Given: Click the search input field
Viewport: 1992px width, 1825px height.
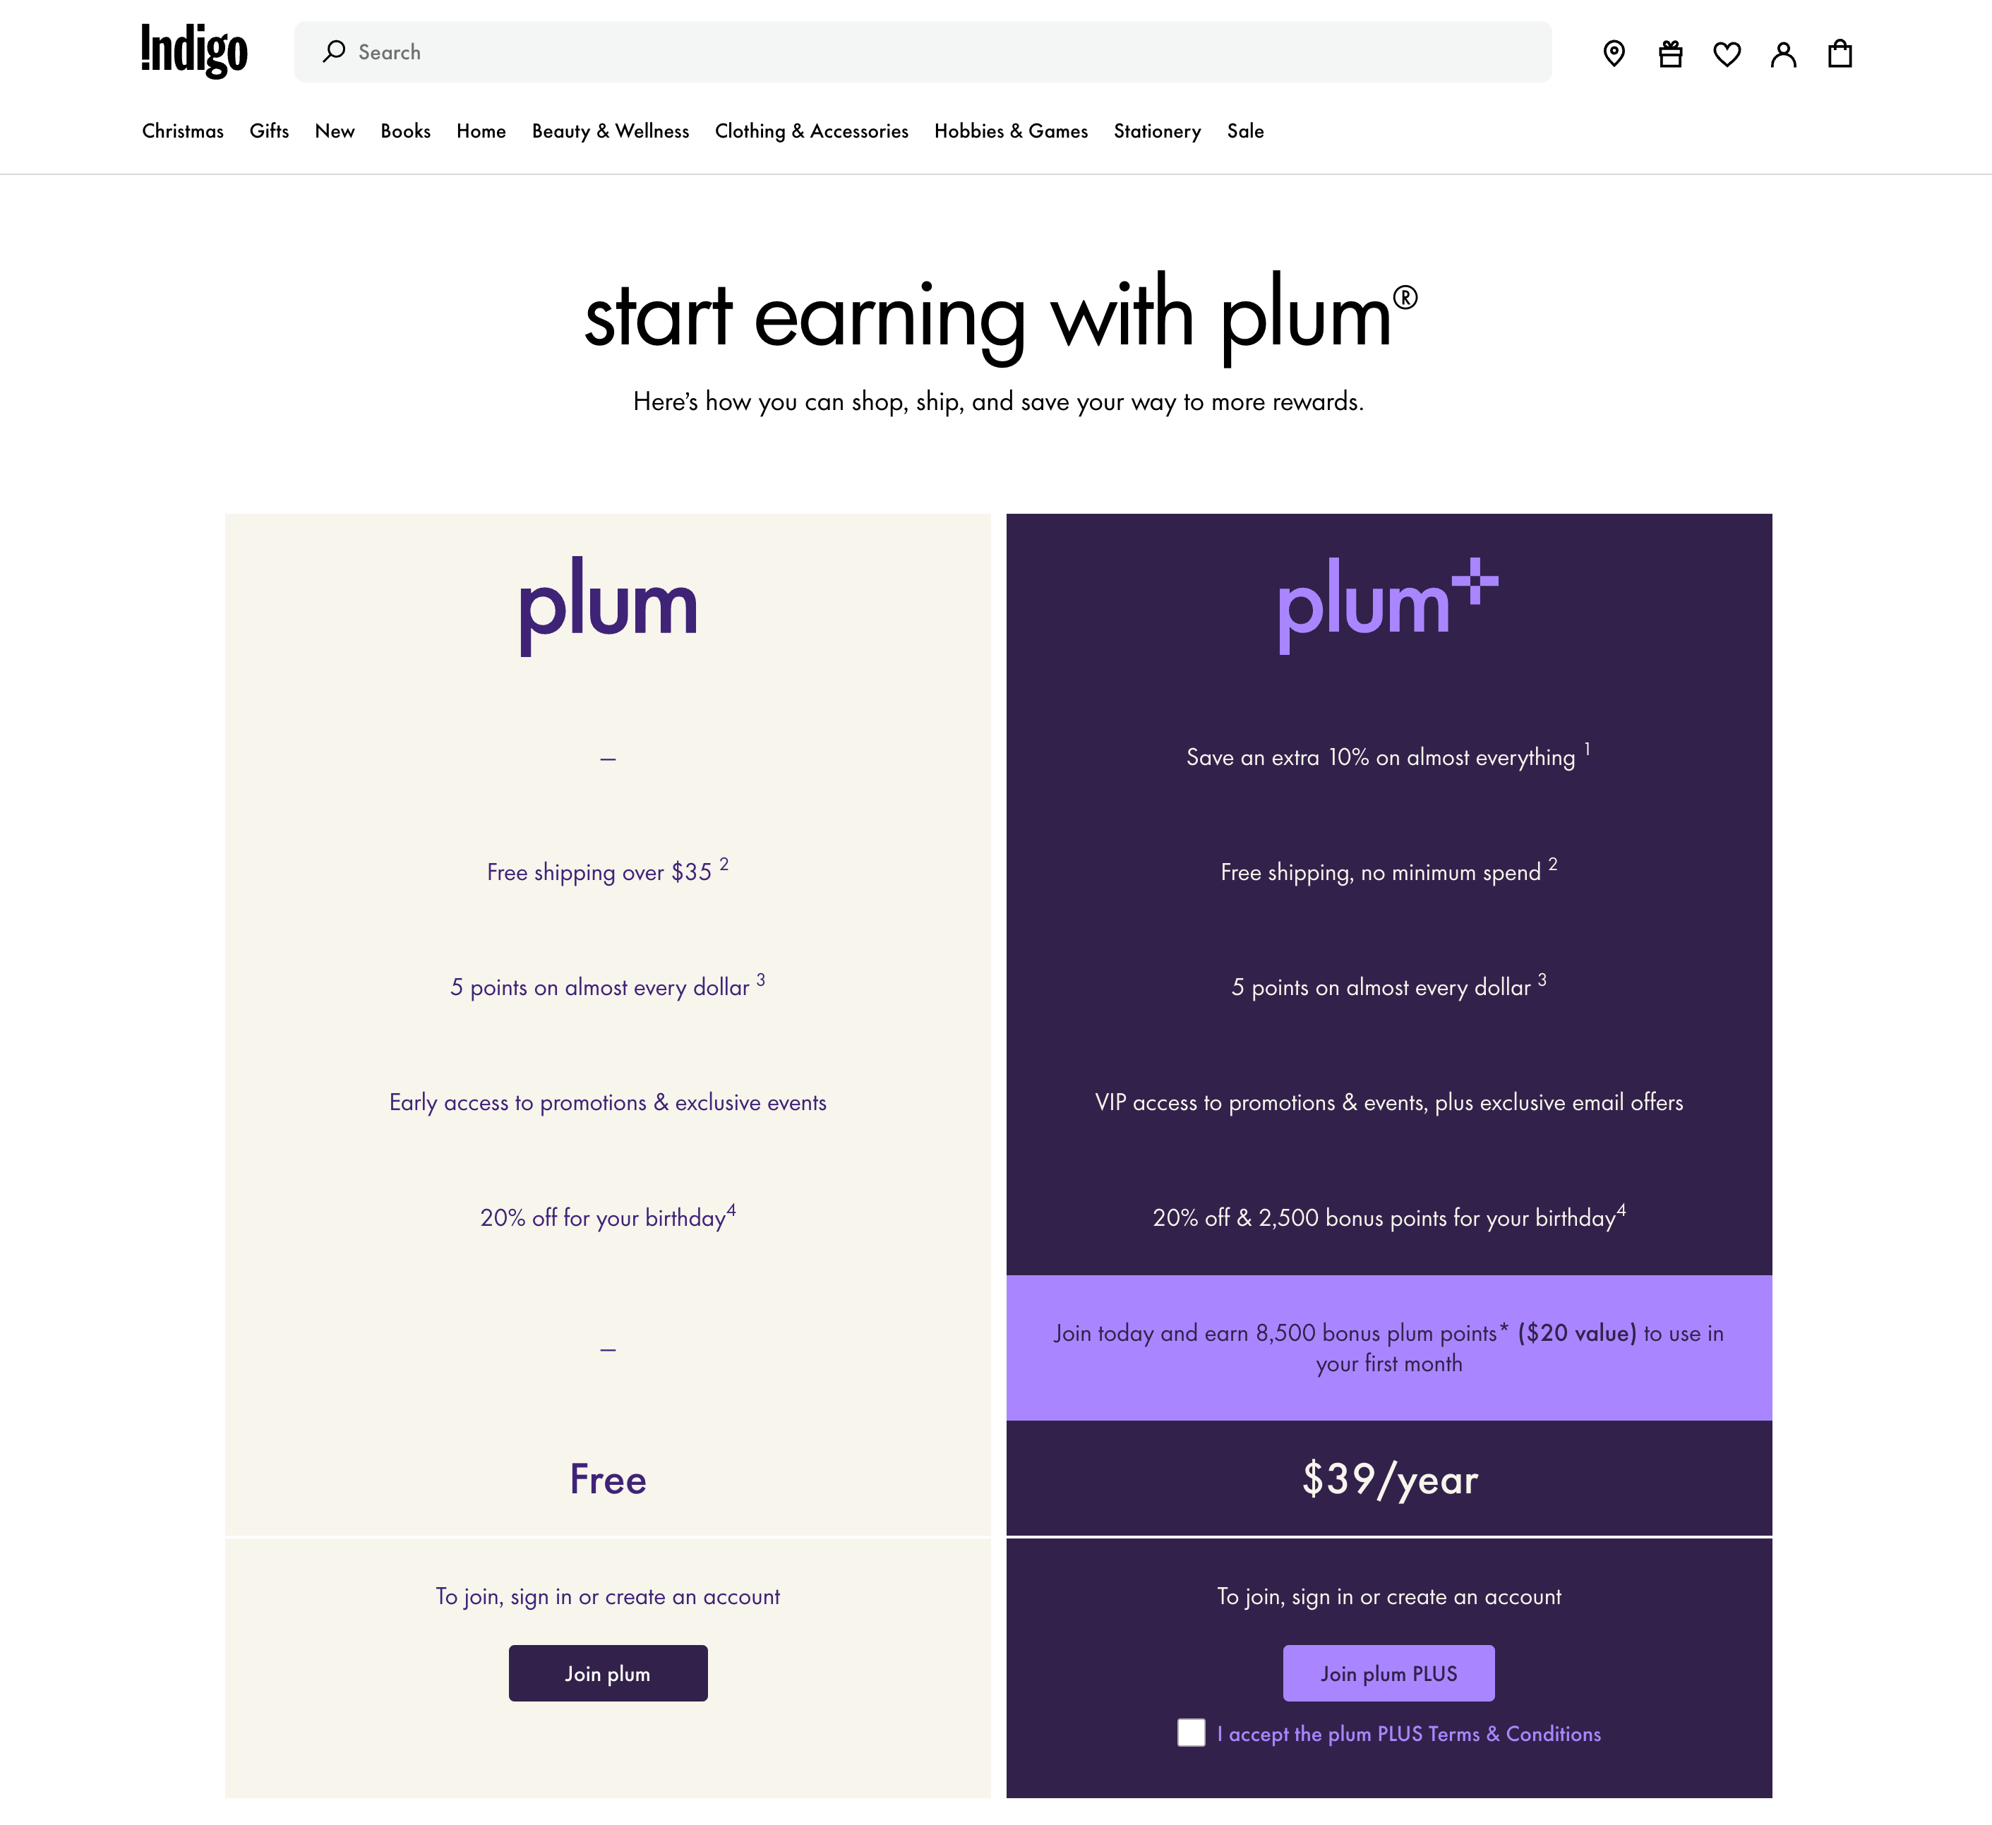Looking at the screenshot, I should tap(923, 52).
